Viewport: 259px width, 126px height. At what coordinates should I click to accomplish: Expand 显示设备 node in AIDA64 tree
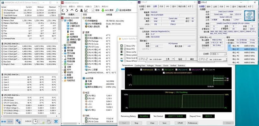click(62, 53)
